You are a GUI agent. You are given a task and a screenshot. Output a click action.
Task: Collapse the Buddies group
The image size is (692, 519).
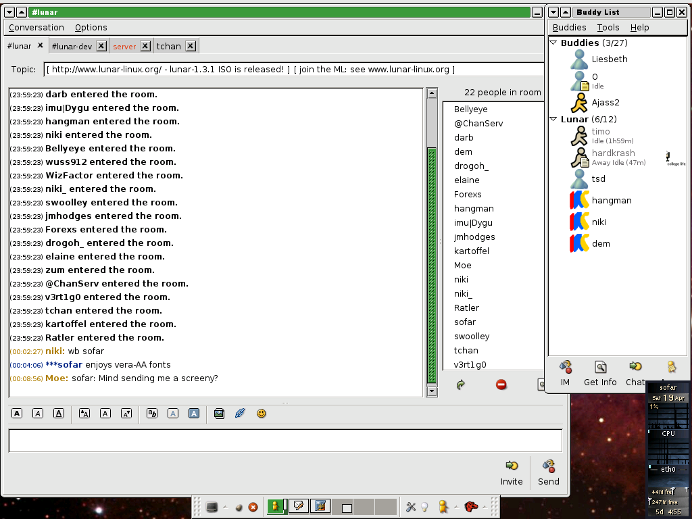coord(553,43)
